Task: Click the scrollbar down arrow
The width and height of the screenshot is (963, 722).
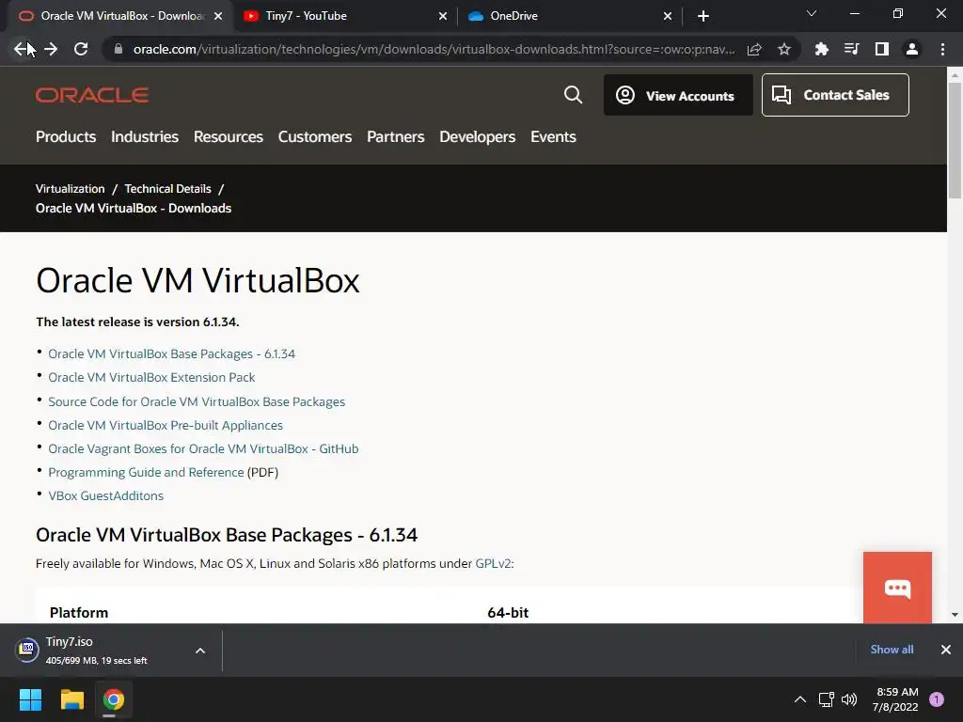Action: point(955,615)
